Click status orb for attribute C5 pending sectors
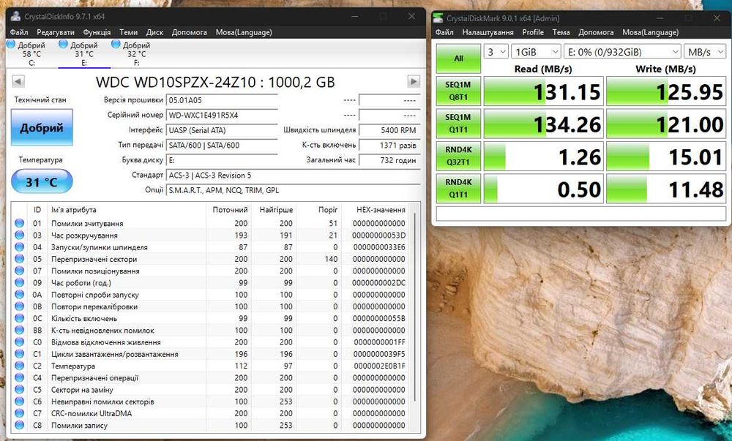The width and height of the screenshot is (732, 441). [x=19, y=390]
